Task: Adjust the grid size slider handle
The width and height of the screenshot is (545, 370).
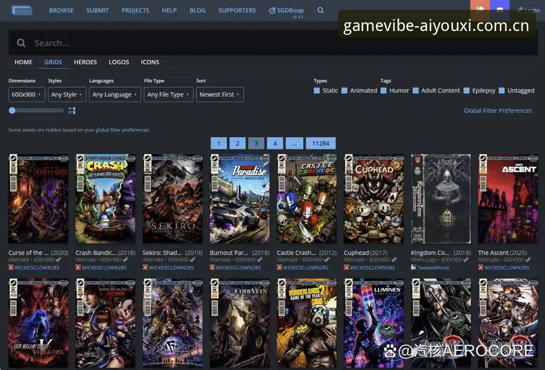Action: 12,111
